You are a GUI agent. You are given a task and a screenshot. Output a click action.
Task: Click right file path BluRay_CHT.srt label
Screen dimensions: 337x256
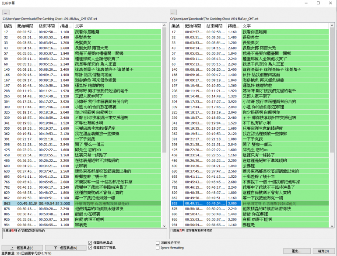(214, 19)
